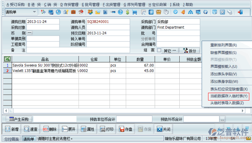Click the orange megaphone toolbar icon

tap(183, 12)
